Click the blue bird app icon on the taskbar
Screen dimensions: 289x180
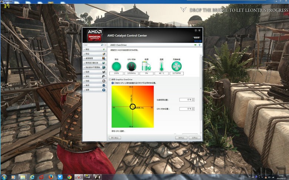(x=60, y=177)
